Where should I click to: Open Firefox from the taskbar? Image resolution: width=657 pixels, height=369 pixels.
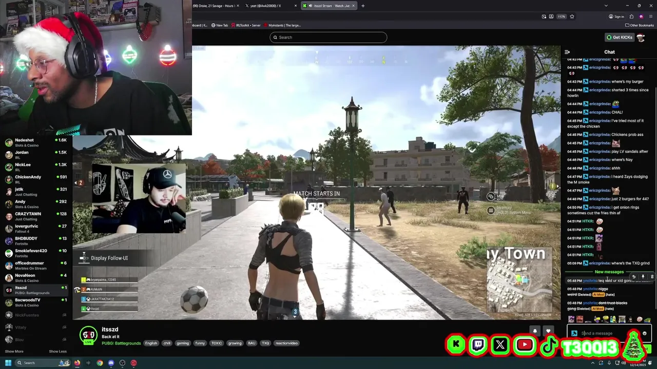(77, 363)
